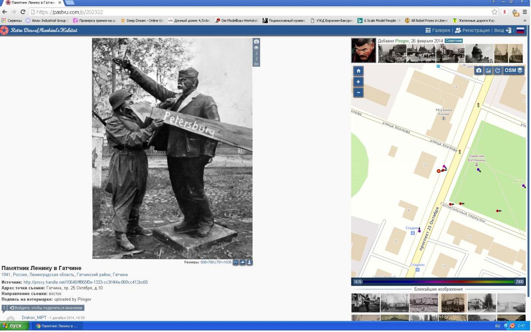Screen dimensions: 531x332
Task: Open Регистрация in the top menu
Action: pos(472,30)
